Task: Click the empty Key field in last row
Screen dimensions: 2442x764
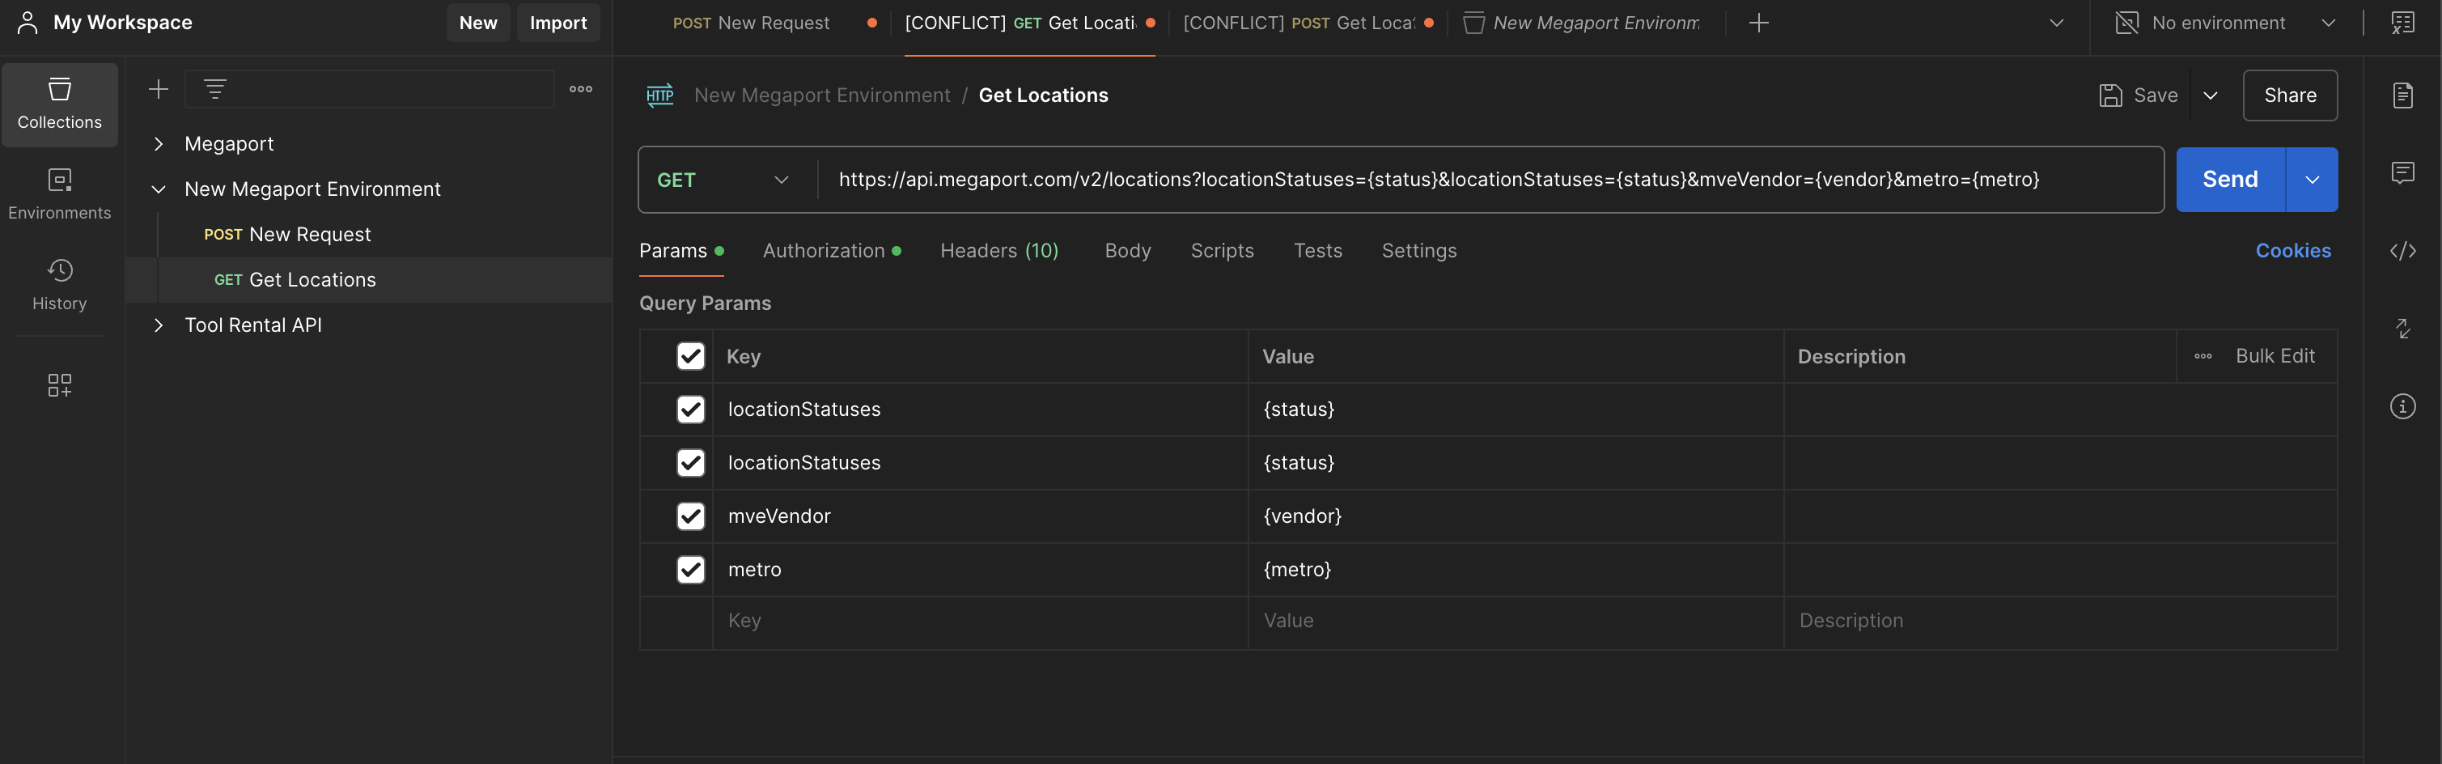Action: click(980, 621)
